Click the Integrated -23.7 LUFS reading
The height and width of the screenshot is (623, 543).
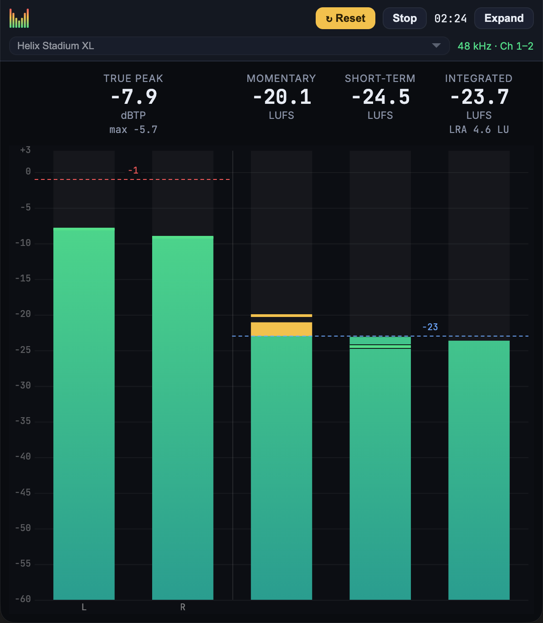(x=479, y=97)
